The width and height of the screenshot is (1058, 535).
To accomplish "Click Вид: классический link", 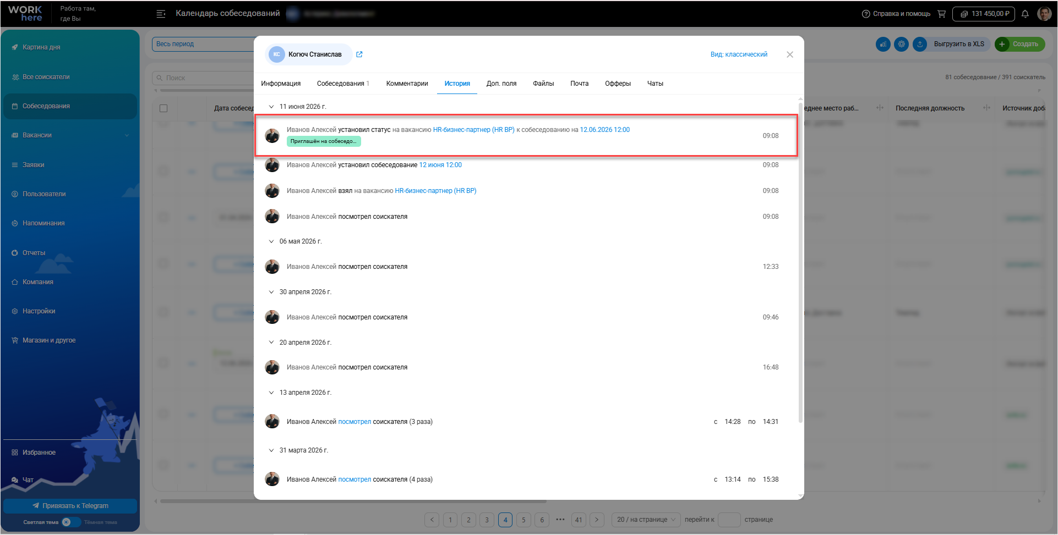I will (x=739, y=54).
